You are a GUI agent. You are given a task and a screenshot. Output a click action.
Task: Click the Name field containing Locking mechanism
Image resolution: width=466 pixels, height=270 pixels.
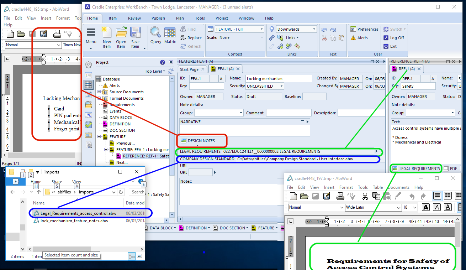tap(279, 79)
